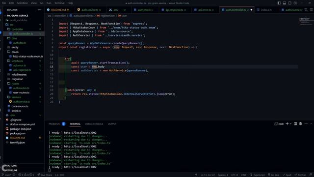Switch to the auth.dto.ts editor tab
Viewport: 314px width, 177px height.
coord(145,10)
